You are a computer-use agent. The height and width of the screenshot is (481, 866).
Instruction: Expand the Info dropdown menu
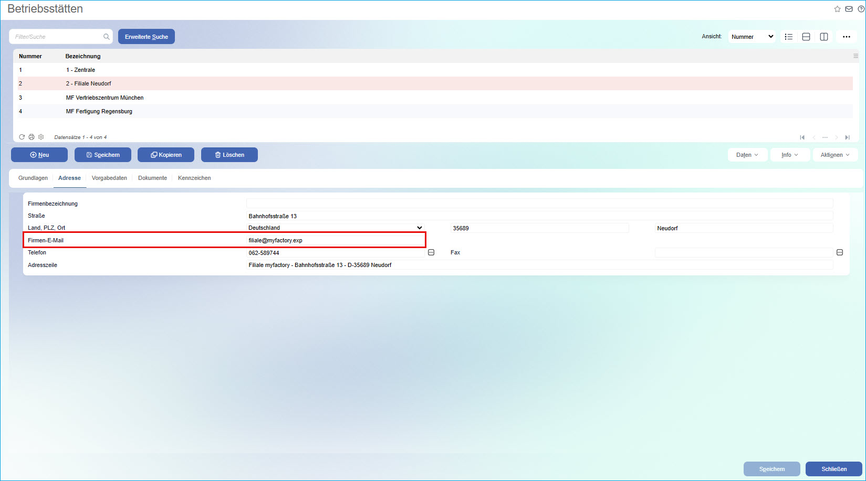tap(790, 155)
